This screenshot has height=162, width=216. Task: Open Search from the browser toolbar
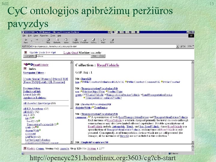click(x=76, y=41)
